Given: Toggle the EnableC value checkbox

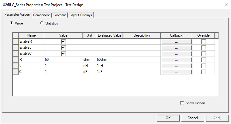Looking at the screenshot, I should [x=64, y=54].
